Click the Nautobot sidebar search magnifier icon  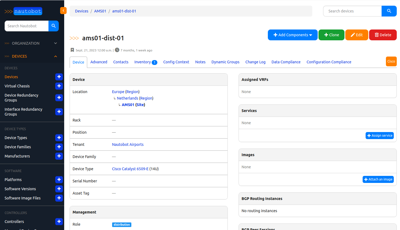point(54,26)
